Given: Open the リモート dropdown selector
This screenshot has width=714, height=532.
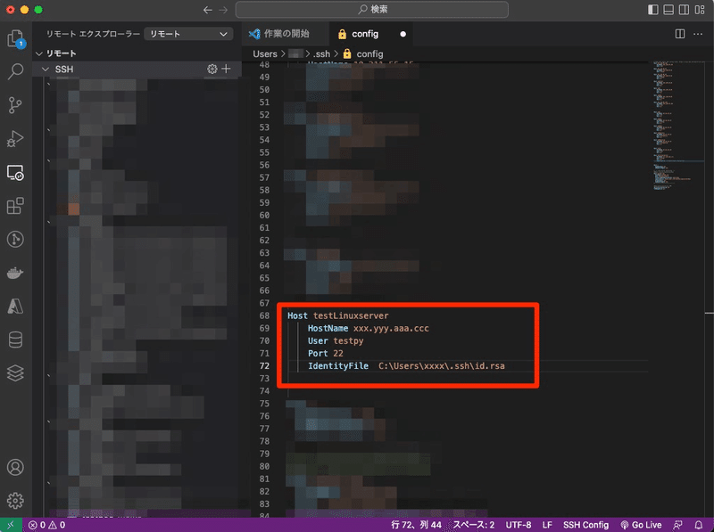Looking at the screenshot, I should point(188,34).
